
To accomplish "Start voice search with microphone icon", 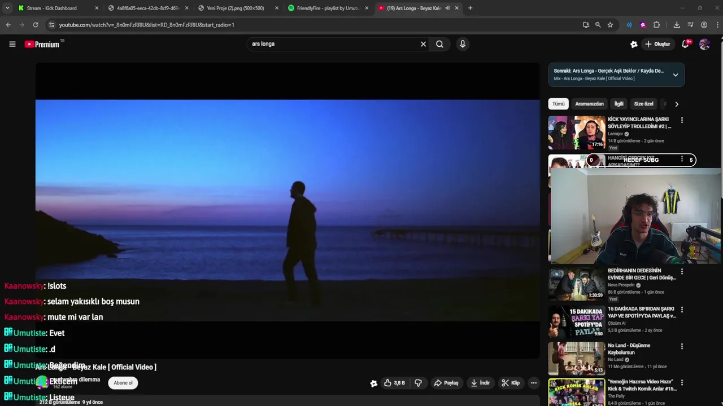I will [463, 44].
